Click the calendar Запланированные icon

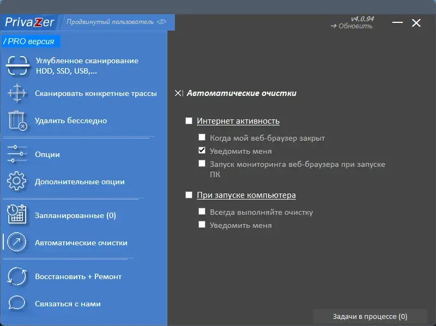click(17, 215)
